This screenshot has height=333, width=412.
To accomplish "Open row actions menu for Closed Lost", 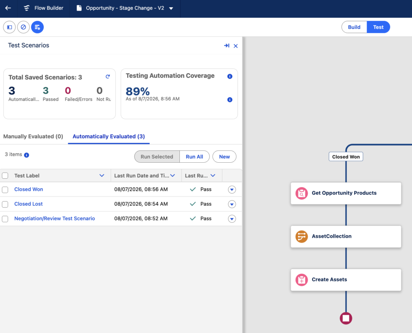I will point(232,204).
